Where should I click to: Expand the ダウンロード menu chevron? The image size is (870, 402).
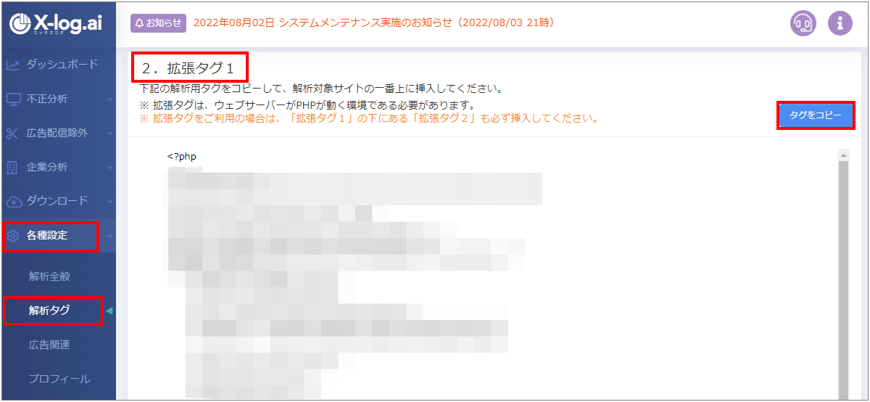(x=109, y=201)
